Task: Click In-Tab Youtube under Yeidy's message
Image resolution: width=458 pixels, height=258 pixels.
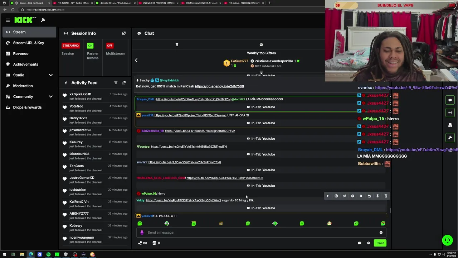Action: (x=261, y=208)
